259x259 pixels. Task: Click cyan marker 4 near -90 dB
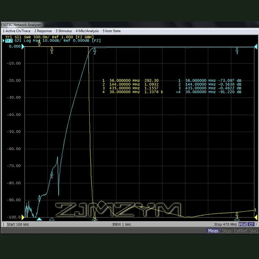[39, 198]
